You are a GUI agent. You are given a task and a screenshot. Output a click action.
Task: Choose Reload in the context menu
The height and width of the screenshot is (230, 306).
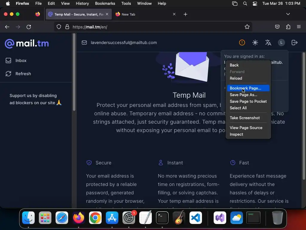248,78
